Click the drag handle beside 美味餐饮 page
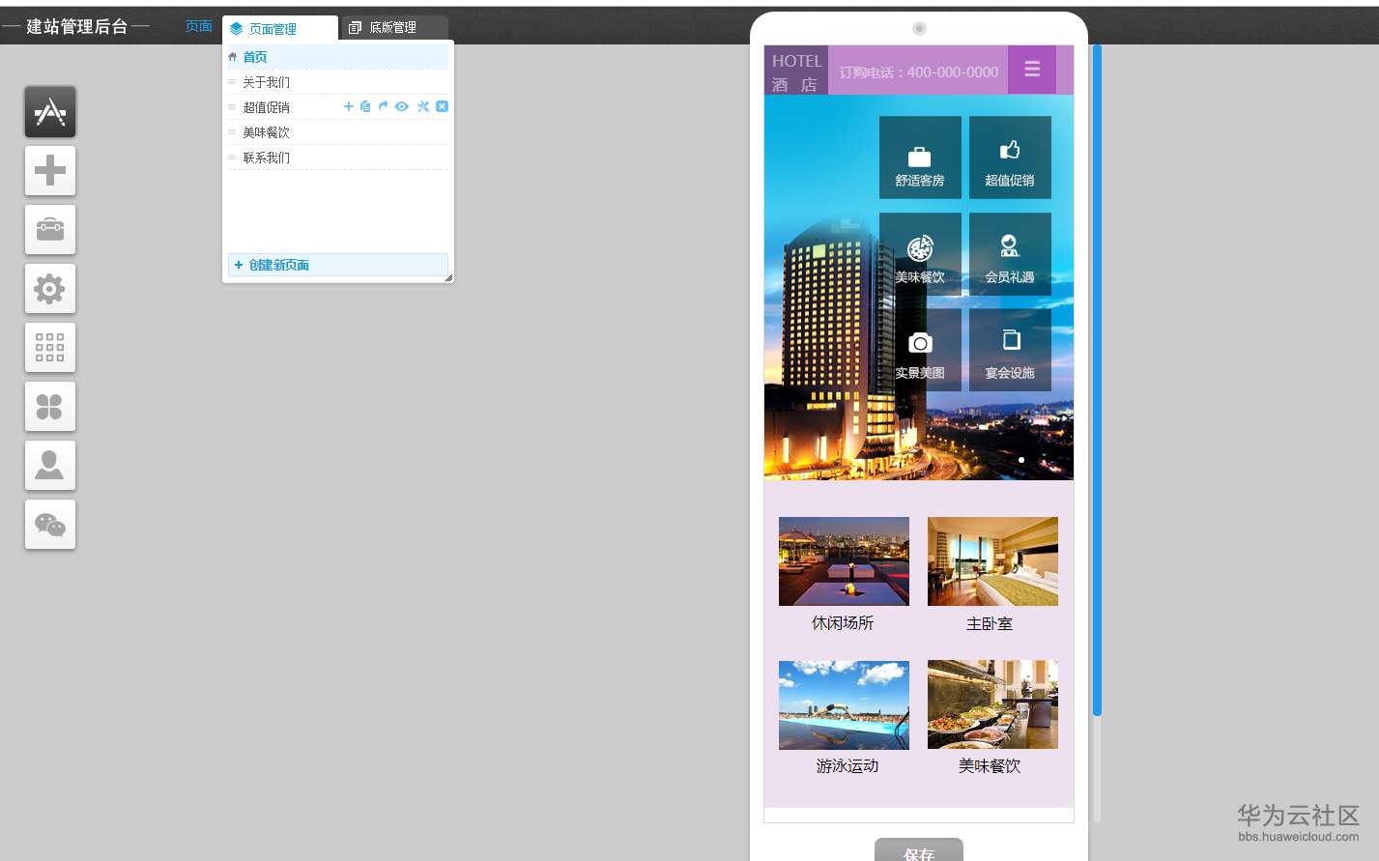The width and height of the screenshot is (1379, 861). coord(232,132)
